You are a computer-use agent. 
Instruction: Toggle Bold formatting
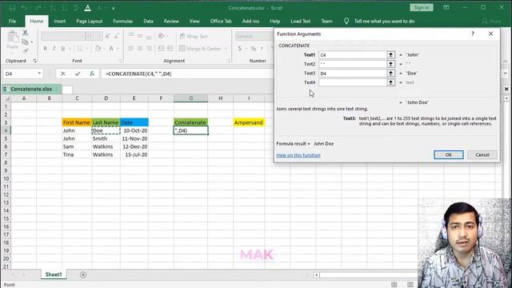[45, 48]
